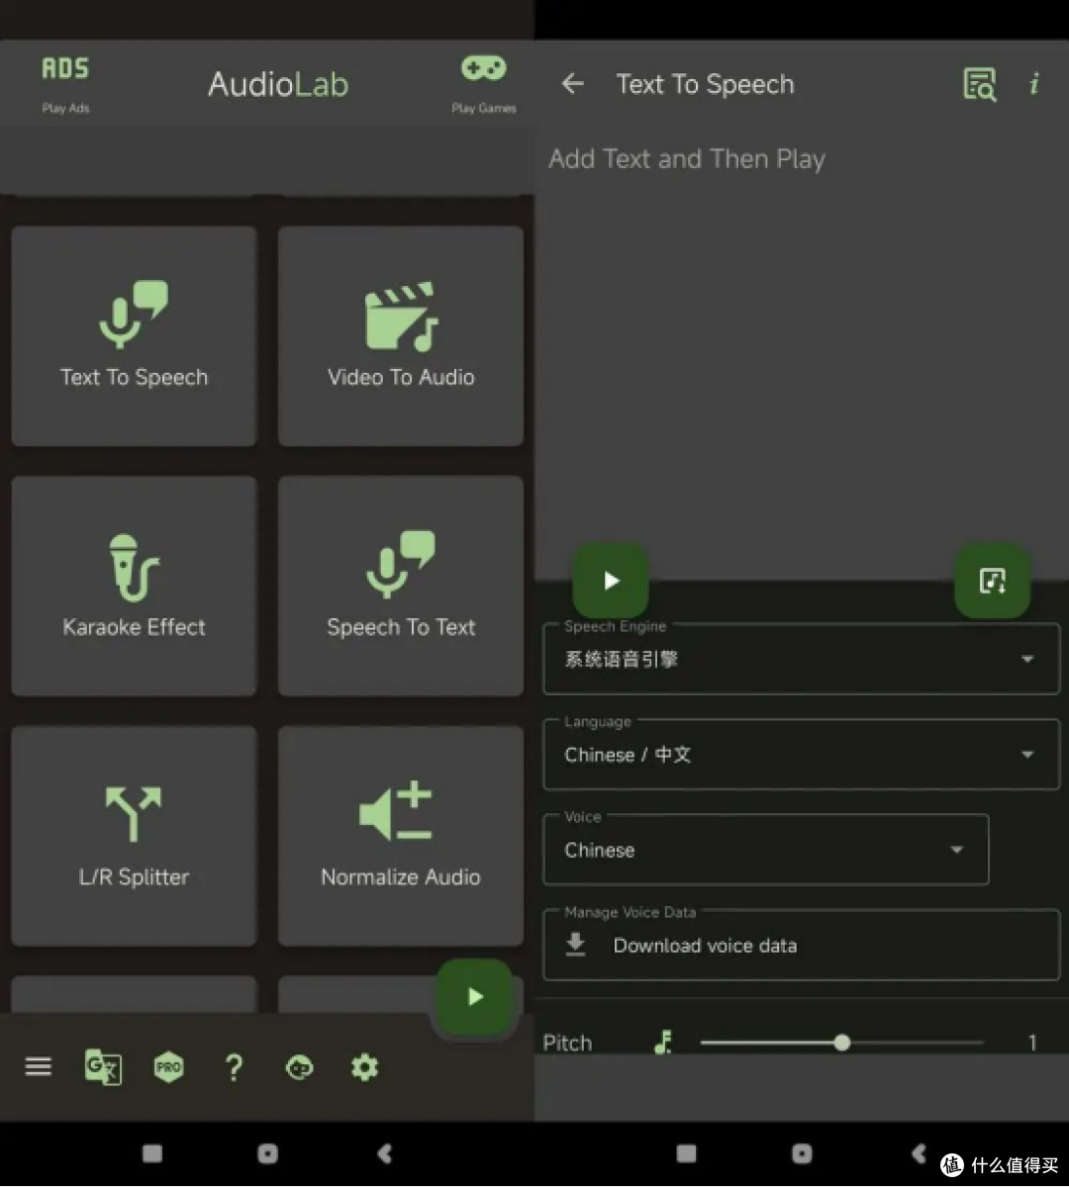The height and width of the screenshot is (1188, 1069).
Task: Open the document search icon in header
Action: (x=979, y=84)
